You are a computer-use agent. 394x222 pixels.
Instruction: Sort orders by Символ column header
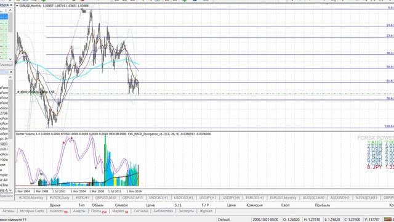click(x=121, y=205)
